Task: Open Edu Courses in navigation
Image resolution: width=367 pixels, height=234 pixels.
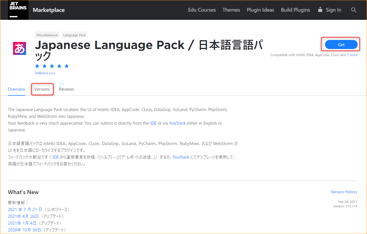Action: click(202, 10)
